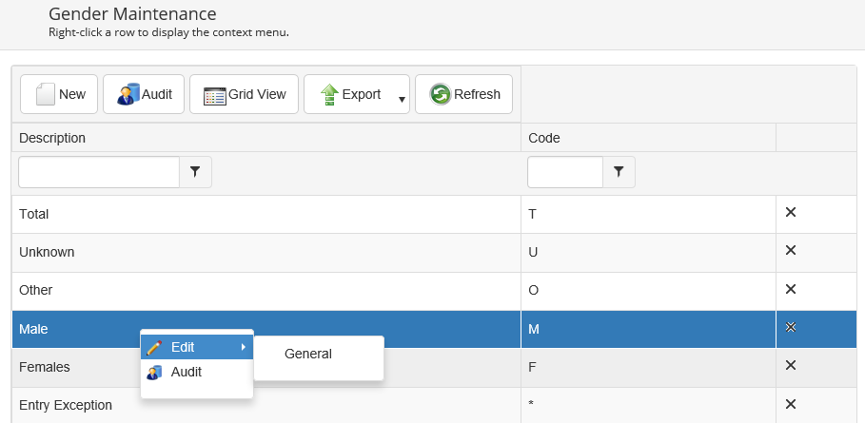The height and width of the screenshot is (423, 865).
Task: Sort by the Code column header
Action: [x=544, y=138]
